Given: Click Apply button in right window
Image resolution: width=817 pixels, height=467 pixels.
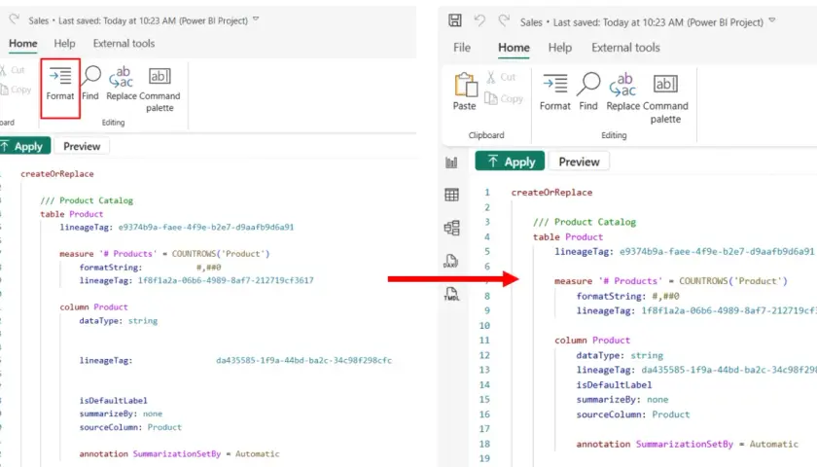Looking at the screenshot, I should [x=510, y=162].
